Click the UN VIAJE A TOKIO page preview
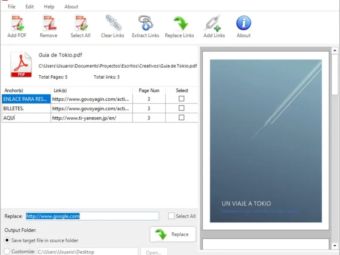The height and width of the screenshot is (255, 340). 266,141
